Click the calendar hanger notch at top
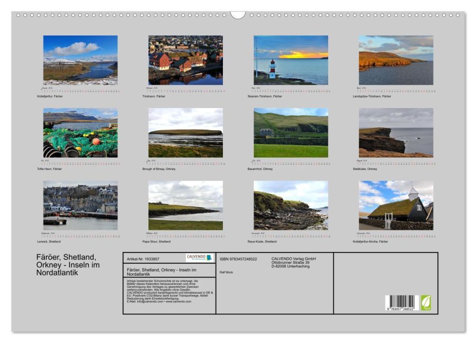The height and width of the screenshot is (343, 476). click(238, 14)
